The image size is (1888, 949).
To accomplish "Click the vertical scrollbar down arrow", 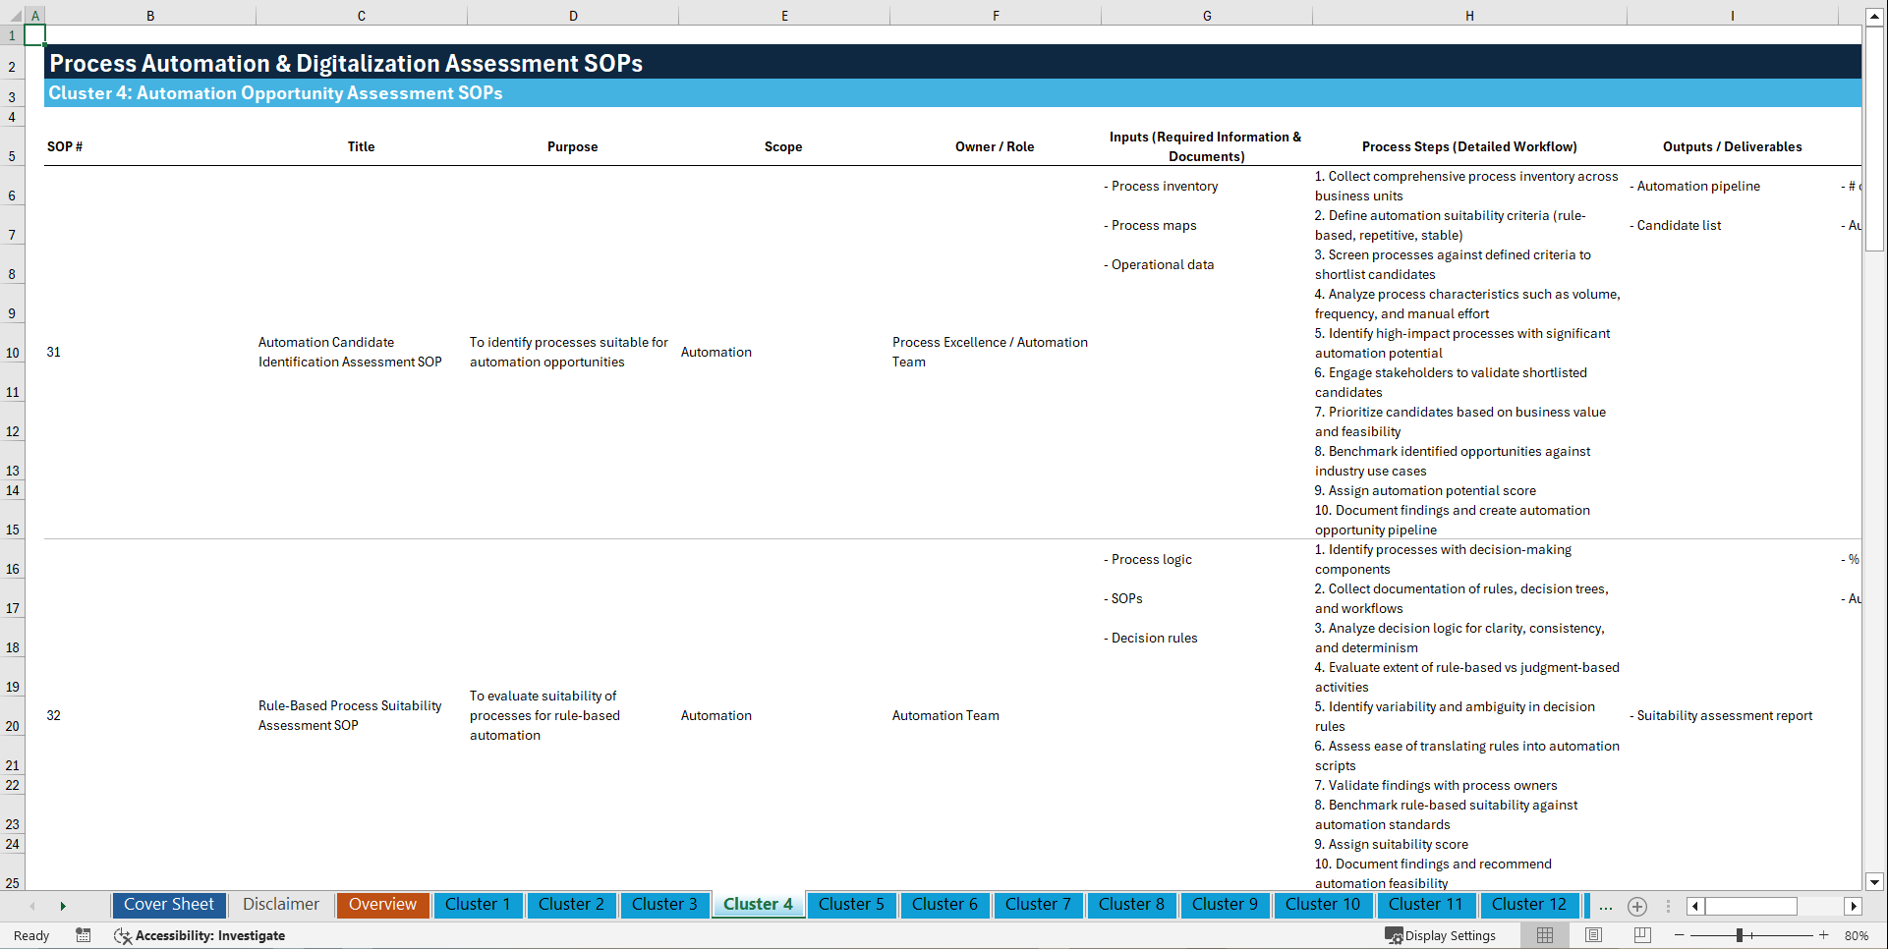I will (x=1875, y=882).
